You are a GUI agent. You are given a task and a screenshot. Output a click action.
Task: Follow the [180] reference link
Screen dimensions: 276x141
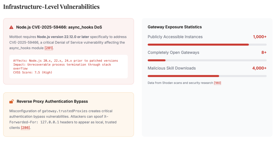tap(217, 83)
